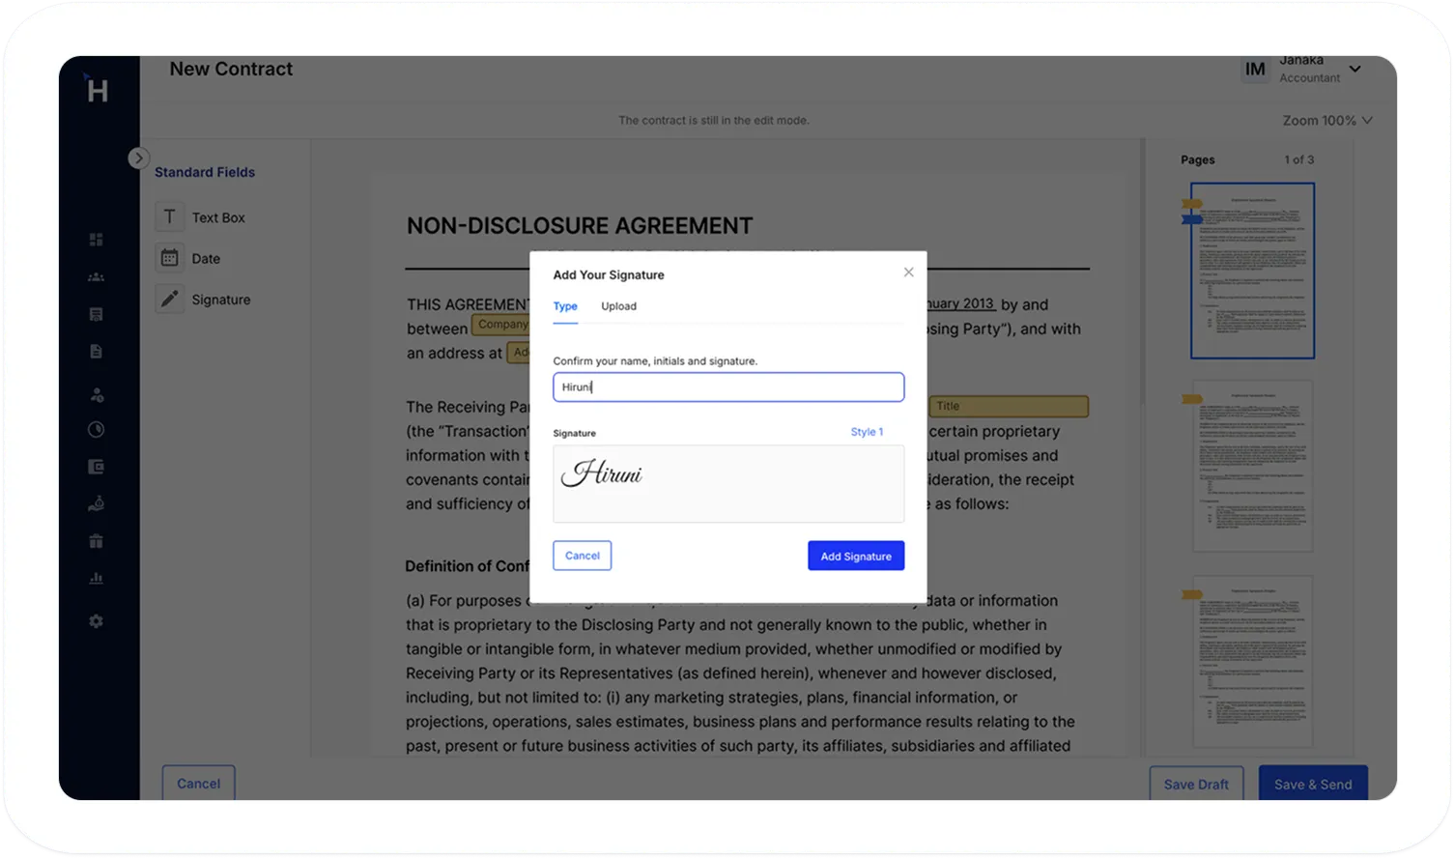1454x859 pixels.
Task: Click the Hiruni signature preview box
Action: pos(728,483)
